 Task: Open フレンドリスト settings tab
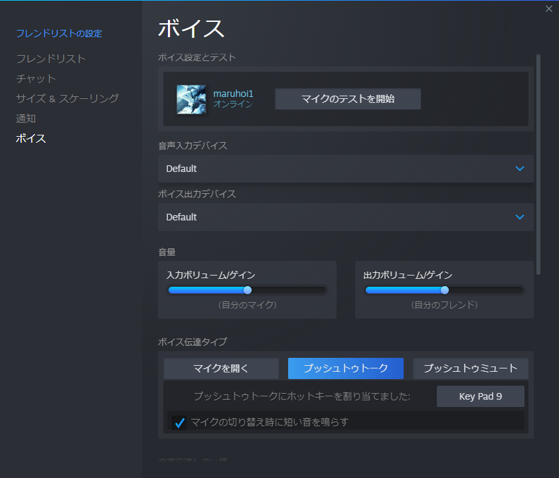(51, 58)
